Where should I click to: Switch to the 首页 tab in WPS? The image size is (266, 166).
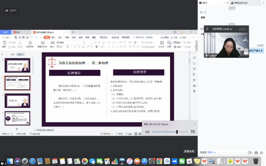pyautogui.click(x=6, y=32)
